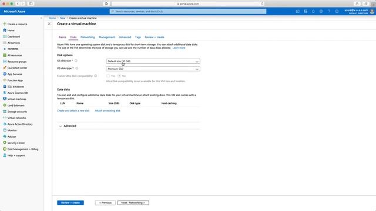Click Safari share icon
This screenshot has width=376, height=211.
pyautogui.click(x=357, y=4)
